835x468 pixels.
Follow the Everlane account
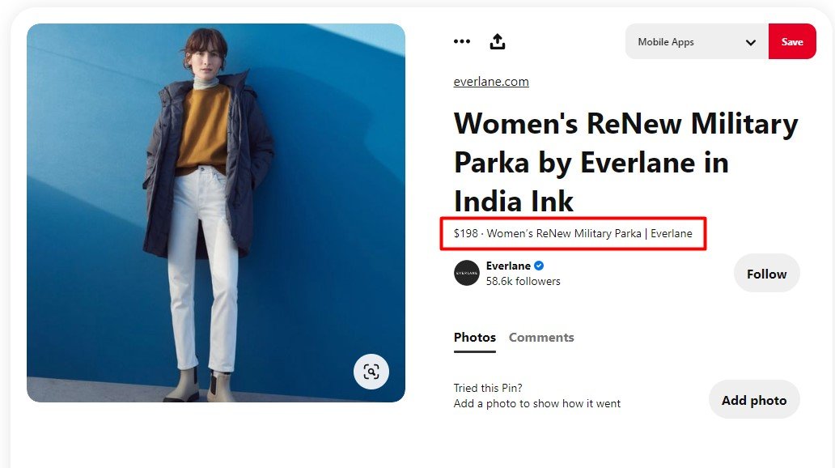pos(766,273)
